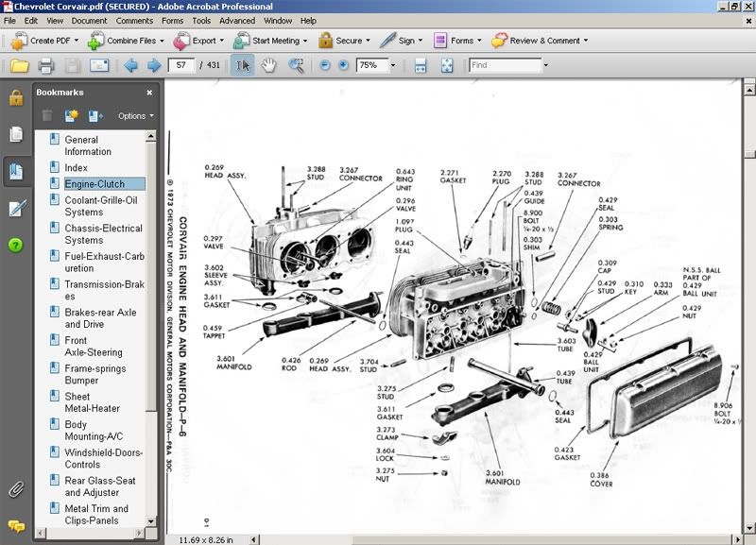Open Coolant-Grille-Oil Systems bookmark
The image size is (756, 545).
[x=101, y=206]
